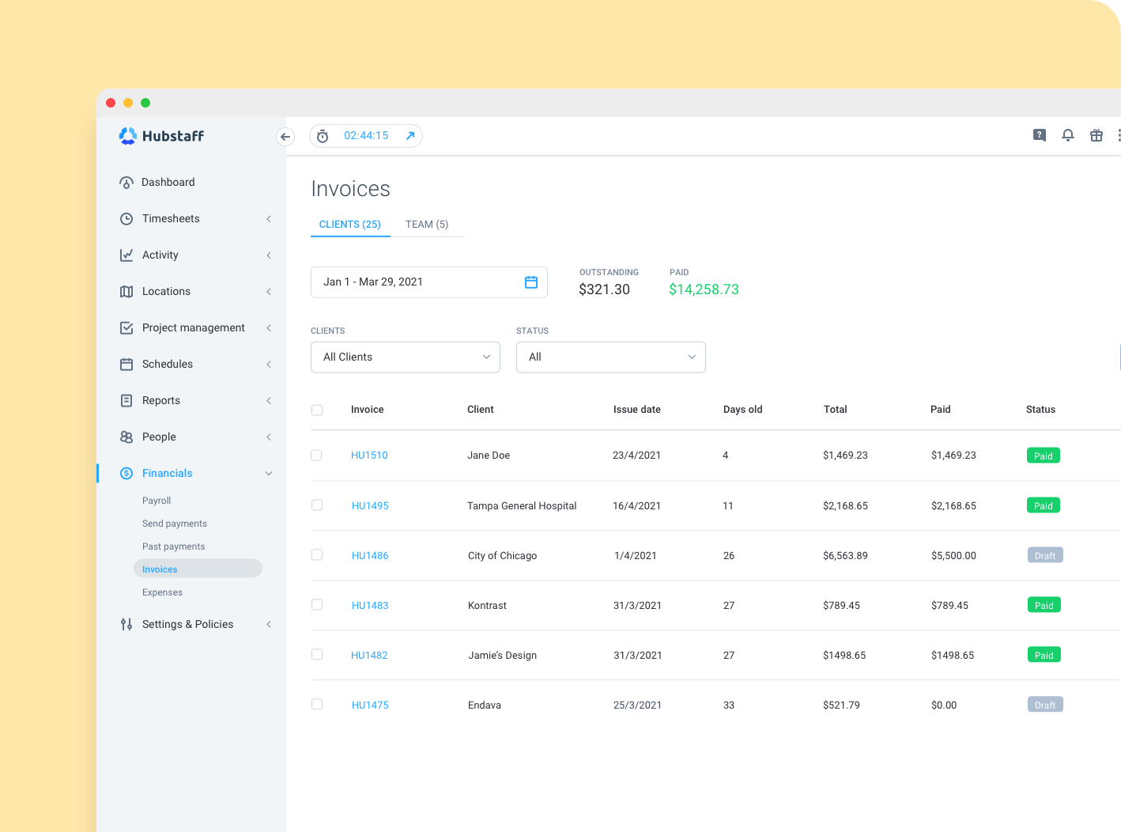Expand the Locations menu chevron

click(269, 292)
